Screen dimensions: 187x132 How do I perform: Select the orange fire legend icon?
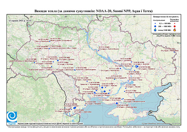click(x=175, y=30)
